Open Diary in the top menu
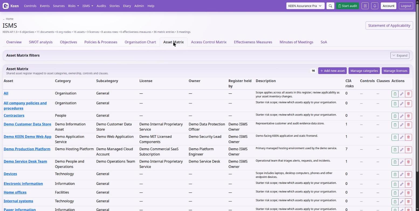 click(x=127, y=6)
